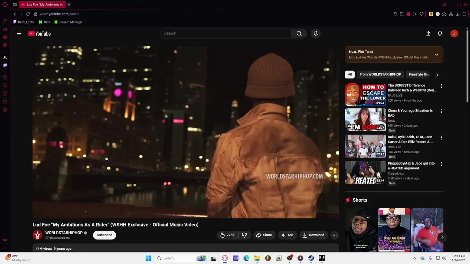
Task: Open the Rich & Wealthy video thumbnail
Action: pyautogui.click(x=365, y=95)
